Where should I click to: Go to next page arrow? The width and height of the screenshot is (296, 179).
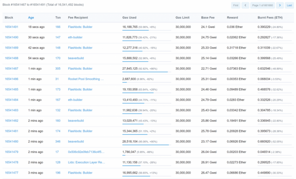(x=280, y=5)
